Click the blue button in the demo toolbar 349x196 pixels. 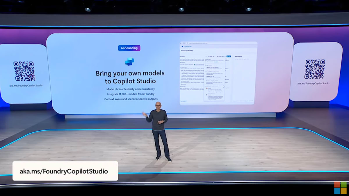[229, 56]
